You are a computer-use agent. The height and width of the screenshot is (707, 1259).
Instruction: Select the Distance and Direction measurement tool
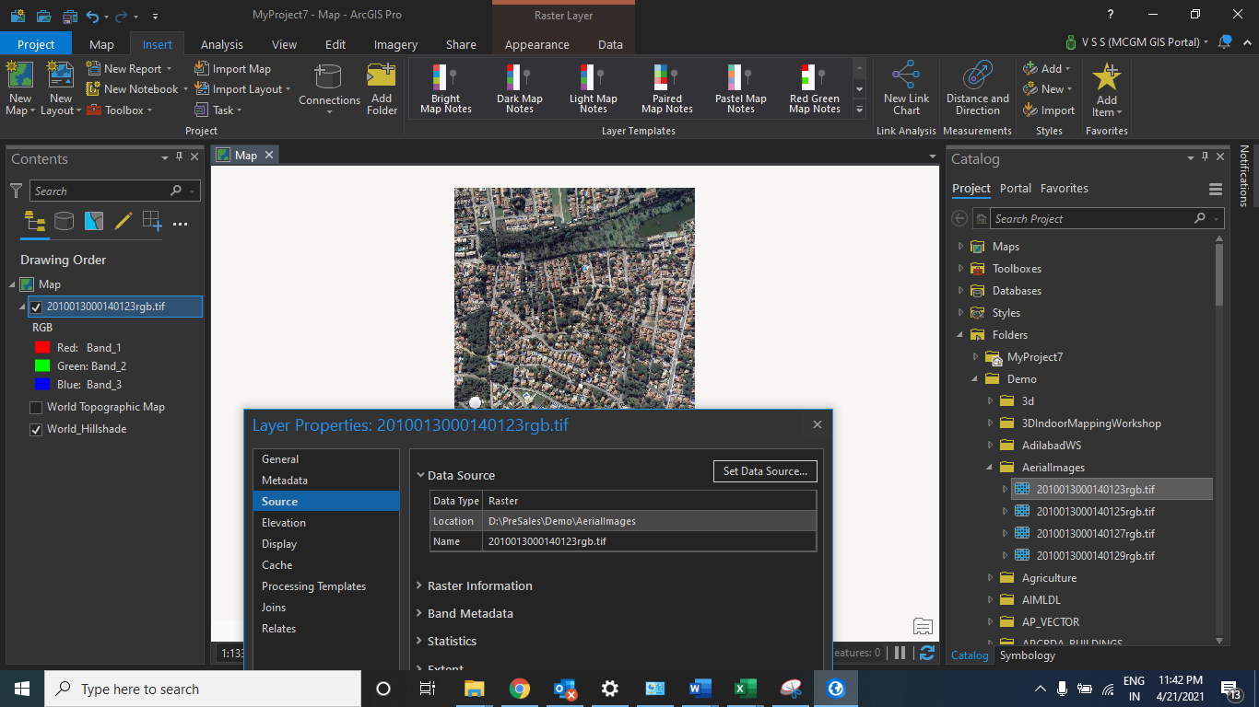[976, 87]
